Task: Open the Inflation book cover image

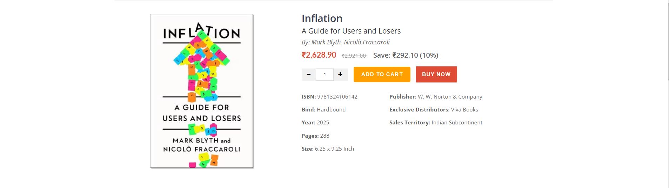Action: [x=202, y=91]
